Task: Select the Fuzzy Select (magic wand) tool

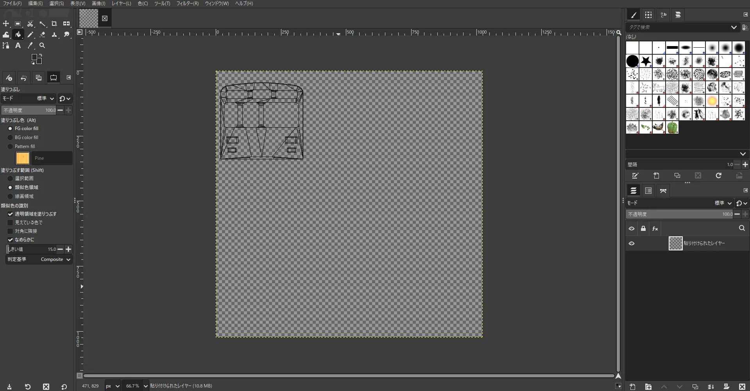Action: [42, 23]
